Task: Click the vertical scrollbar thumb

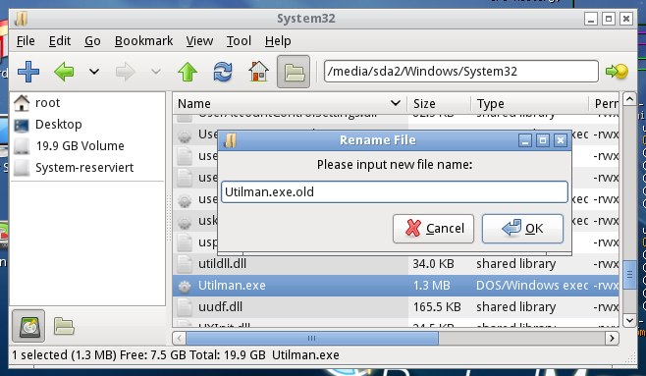Action: click(x=629, y=276)
